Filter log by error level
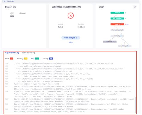Viewport: 142px width, 115px height. [9, 58]
